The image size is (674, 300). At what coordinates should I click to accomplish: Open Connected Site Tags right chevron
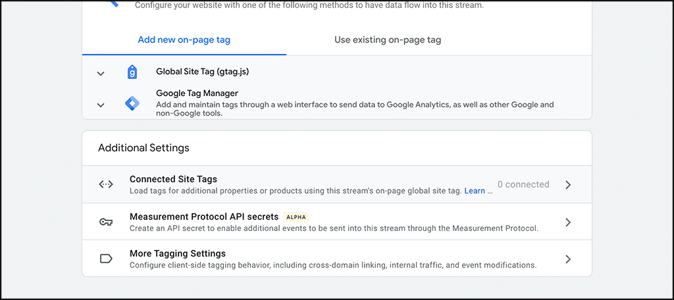click(568, 185)
